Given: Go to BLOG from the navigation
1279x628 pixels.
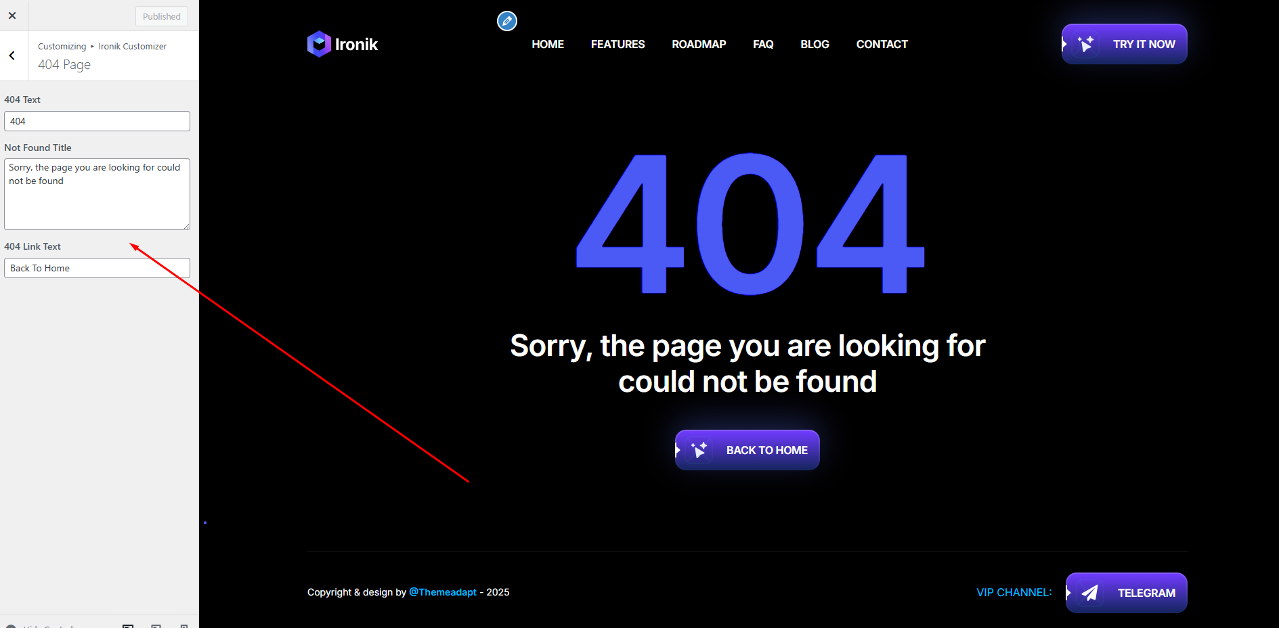Looking at the screenshot, I should point(815,44).
